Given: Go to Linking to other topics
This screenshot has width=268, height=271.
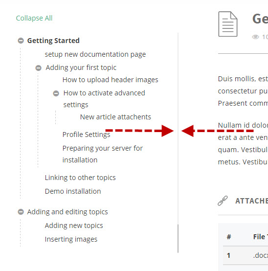Looking at the screenshot, I should [x=80, y=178].
